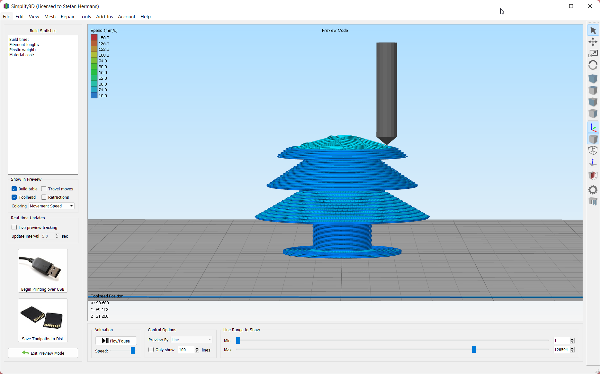The width and height of the screenshot is (600, 374).
Task: Exit Preview Mode
Action: pos(43,353)
